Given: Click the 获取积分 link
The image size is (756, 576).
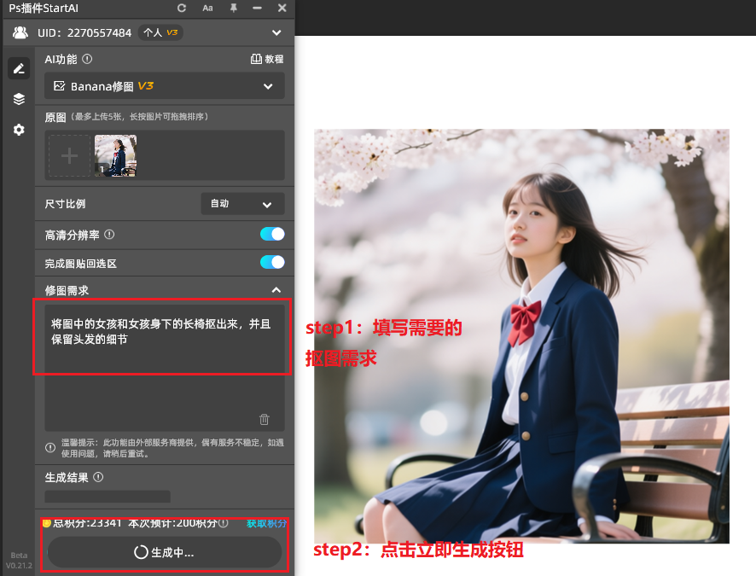Looking at the screenshot, I should pos(268,526).
